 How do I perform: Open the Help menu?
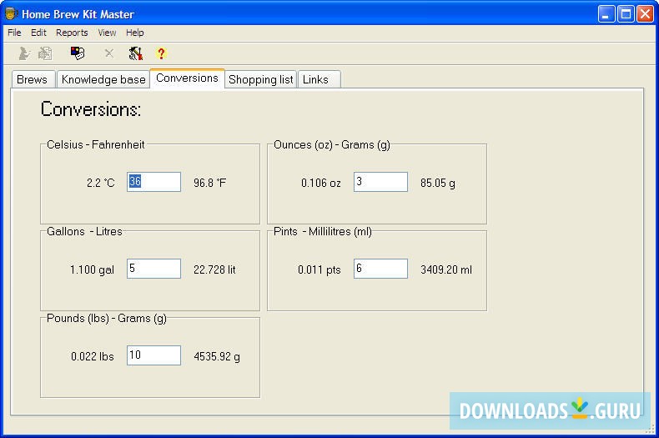(x=135, y=33)
